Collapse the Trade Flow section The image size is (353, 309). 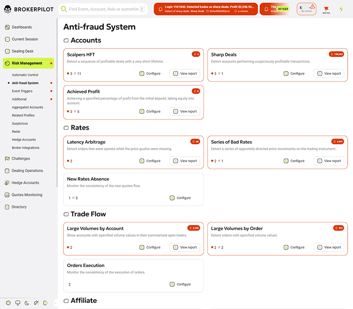[66, 214]
